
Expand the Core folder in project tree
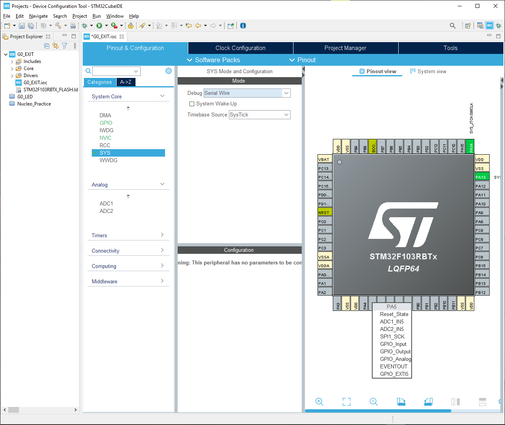(x=12, y=68)
